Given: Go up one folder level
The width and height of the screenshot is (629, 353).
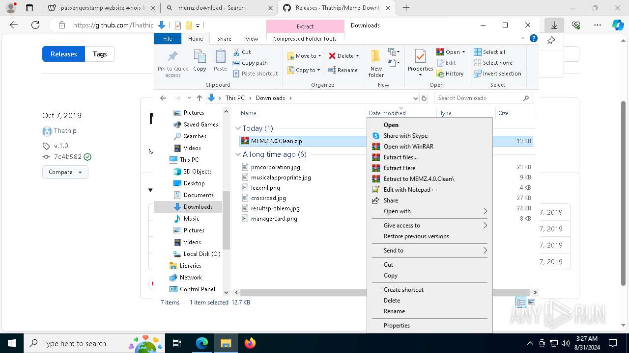Looking at the screenshot, I should click(x=199, y=98).
